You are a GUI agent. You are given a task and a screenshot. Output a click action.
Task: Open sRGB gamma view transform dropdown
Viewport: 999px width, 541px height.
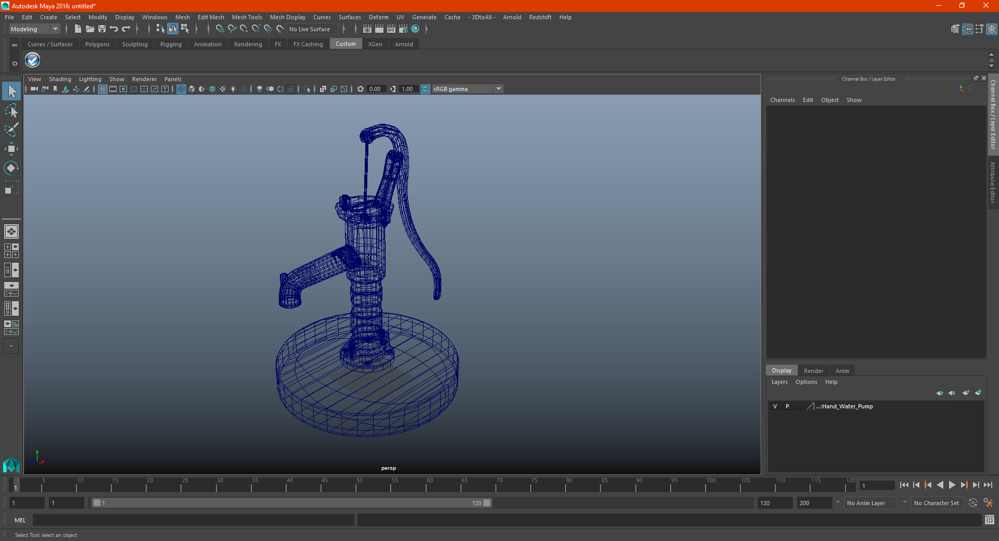[x=467, y=89]
